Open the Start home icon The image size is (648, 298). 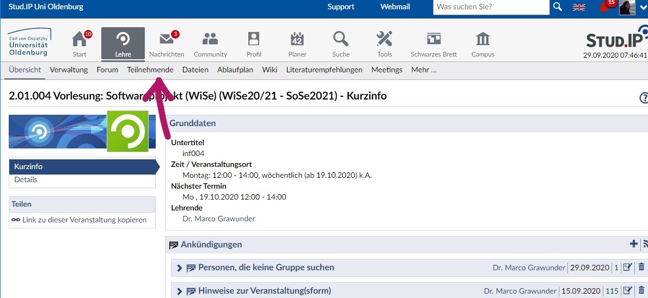(80, 40)
